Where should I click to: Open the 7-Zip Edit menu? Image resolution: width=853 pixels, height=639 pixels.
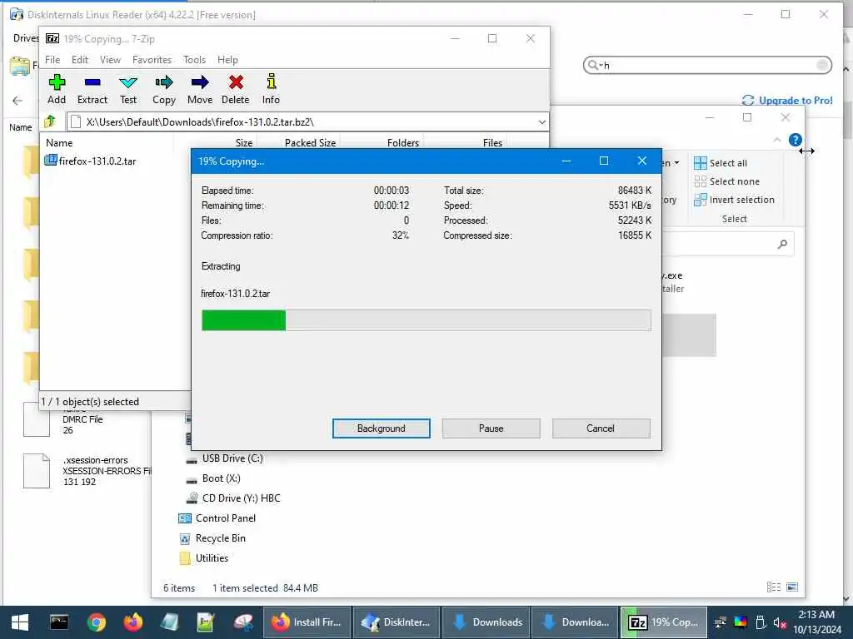[79, 60]
